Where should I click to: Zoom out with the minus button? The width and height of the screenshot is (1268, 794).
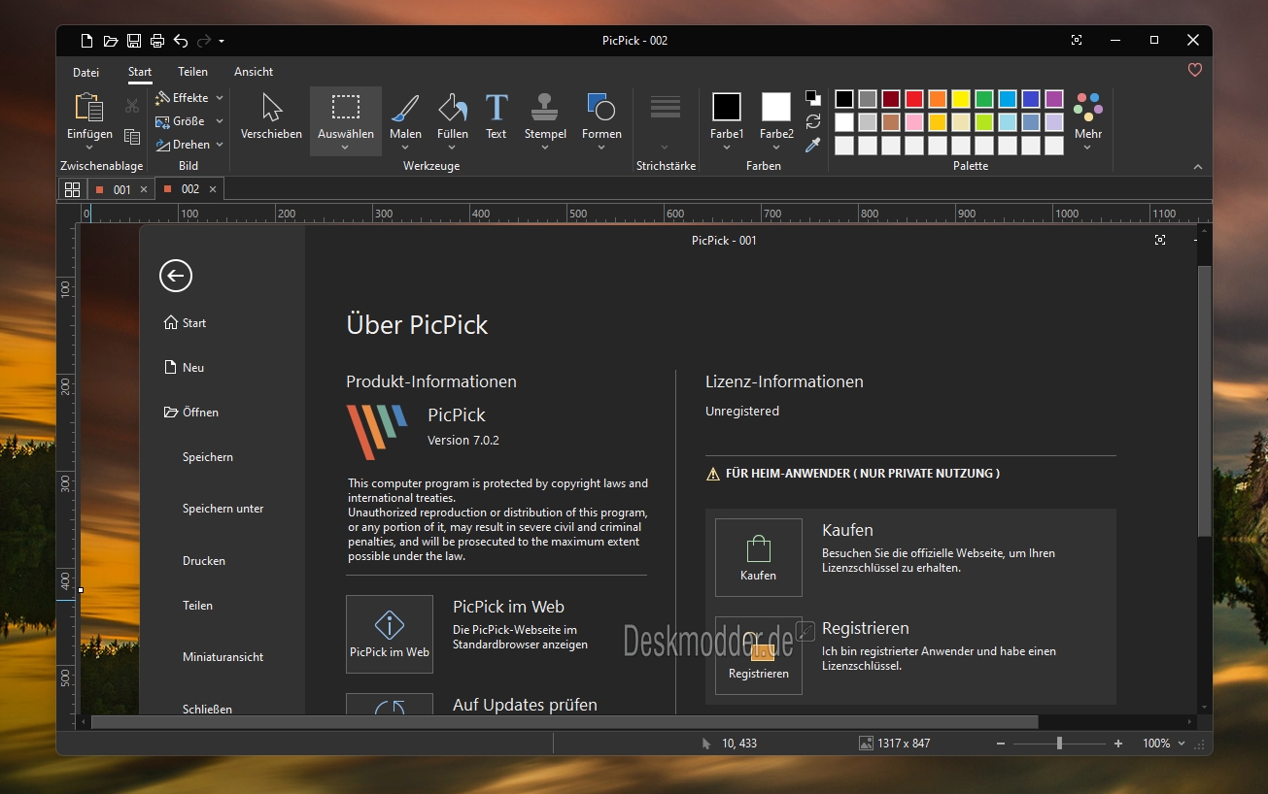coord(1001,744)
